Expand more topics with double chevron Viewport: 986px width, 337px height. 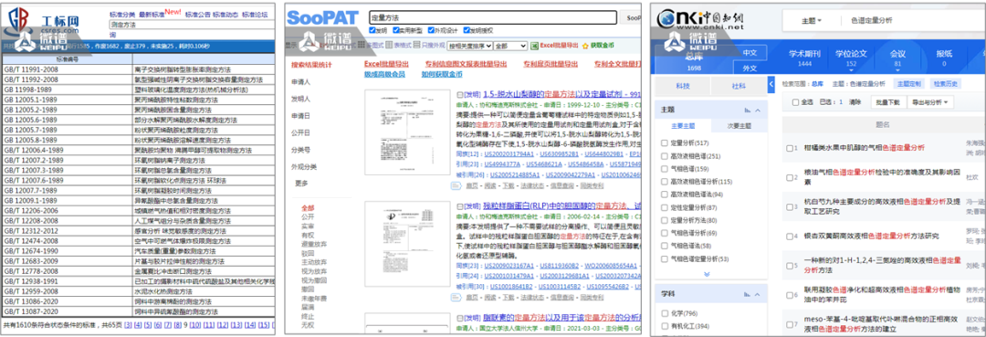707,273
